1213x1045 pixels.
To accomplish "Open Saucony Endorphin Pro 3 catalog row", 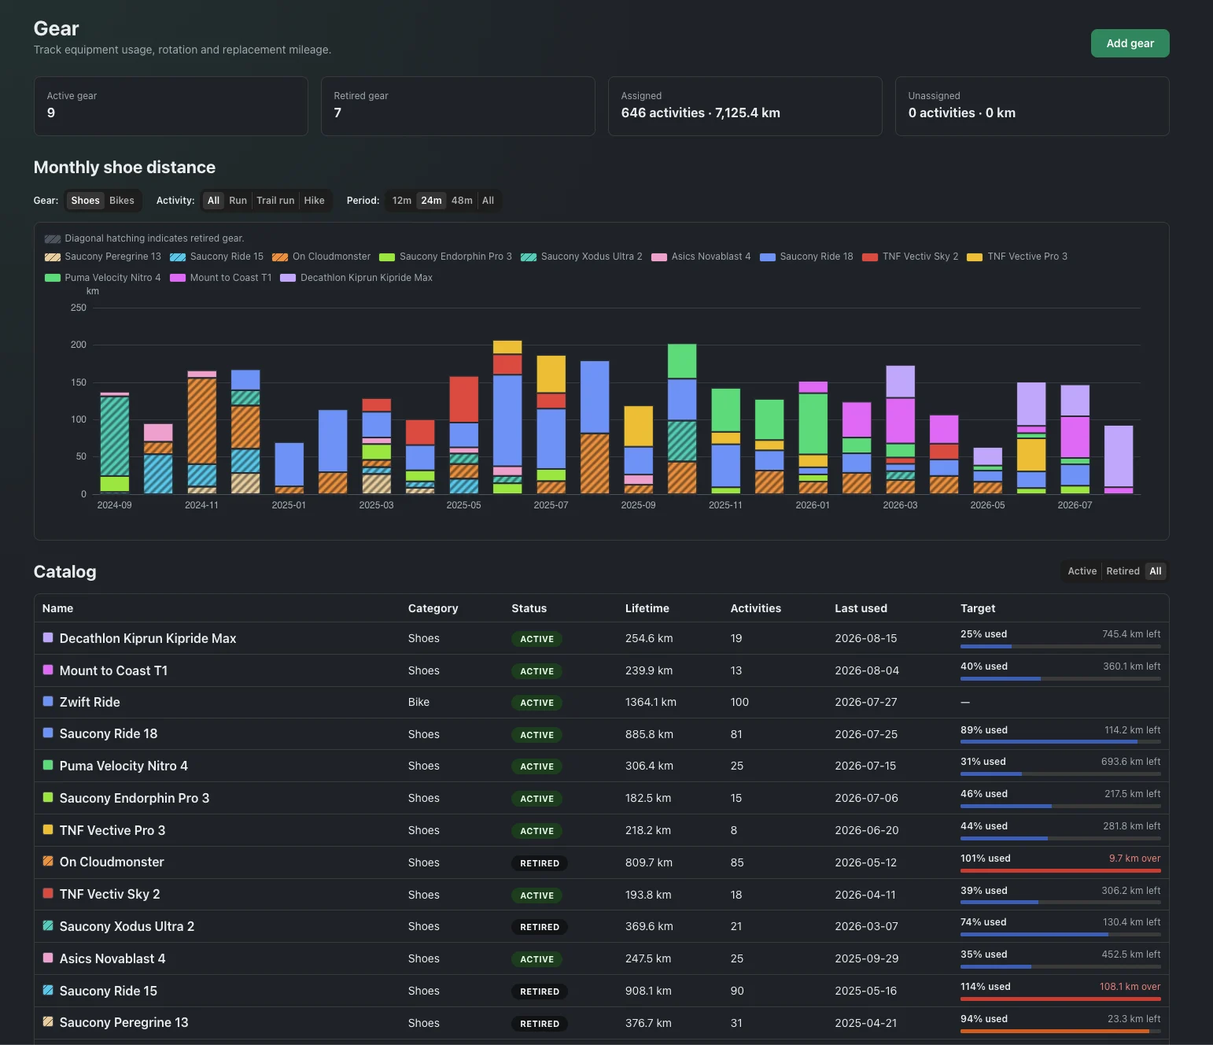I will coord(601,798).
